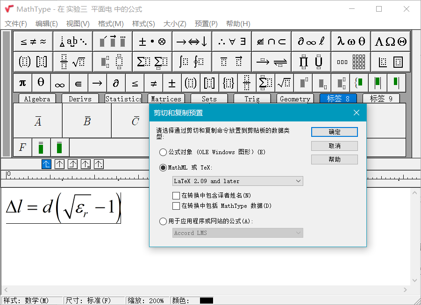Viewport: 421px width, 305px height.
Task: Select the MathML 或 TeX radio button
Action: point(163,168)
